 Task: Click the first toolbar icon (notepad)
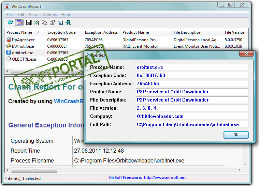(11, 22)
